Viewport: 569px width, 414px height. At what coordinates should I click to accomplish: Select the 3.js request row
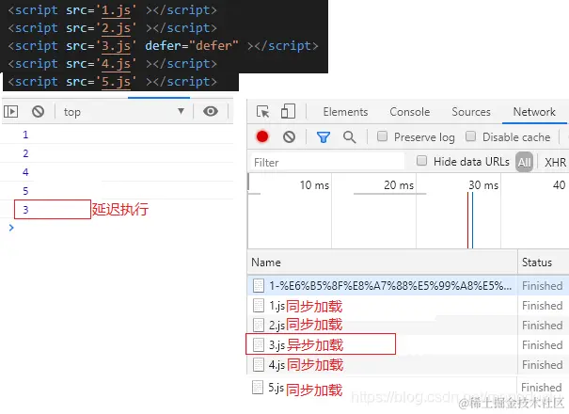(x=408, y=344)
